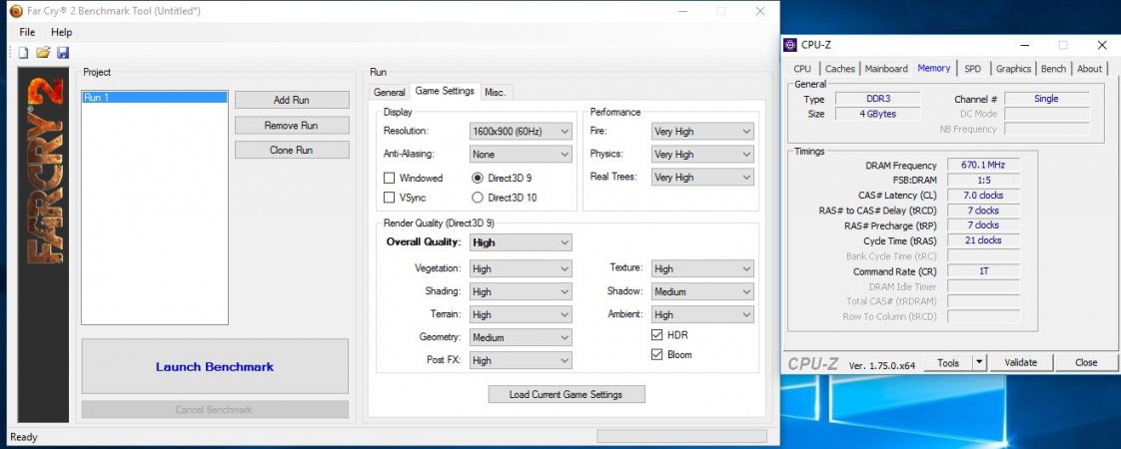Switch to the SPD tab in CPU-Z

click(x=972, y=69)
